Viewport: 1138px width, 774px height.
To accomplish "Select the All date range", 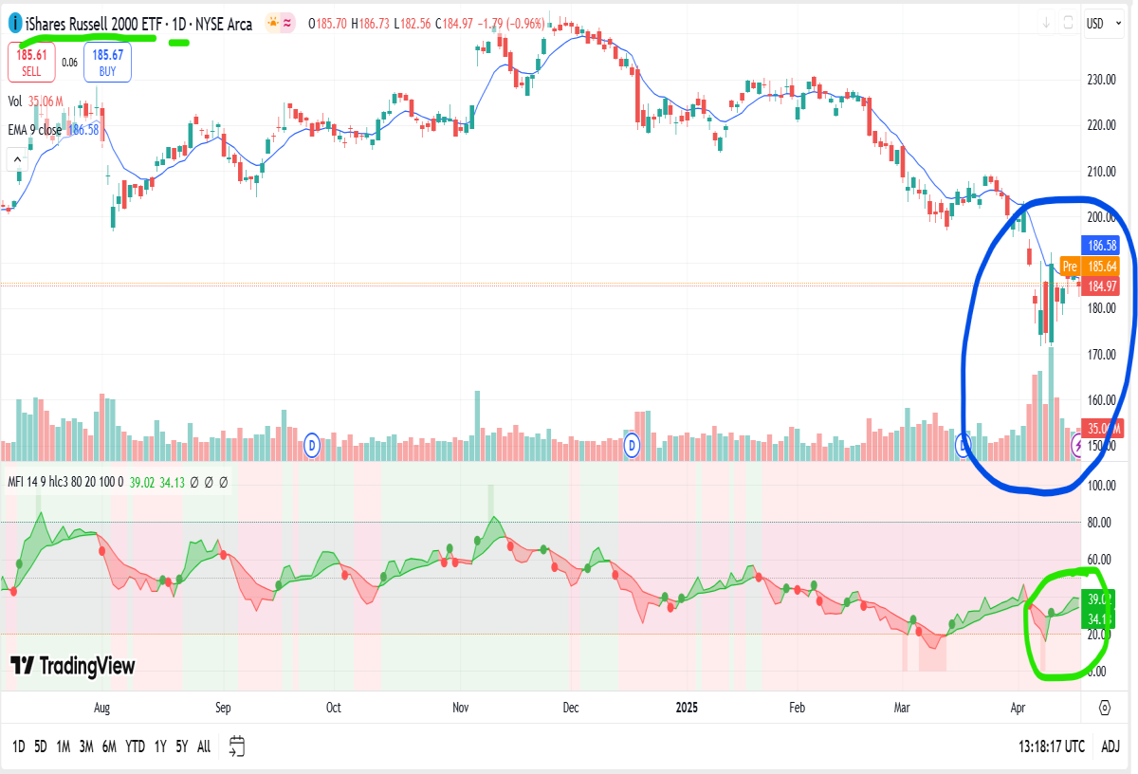I will [x=204, y=746].
